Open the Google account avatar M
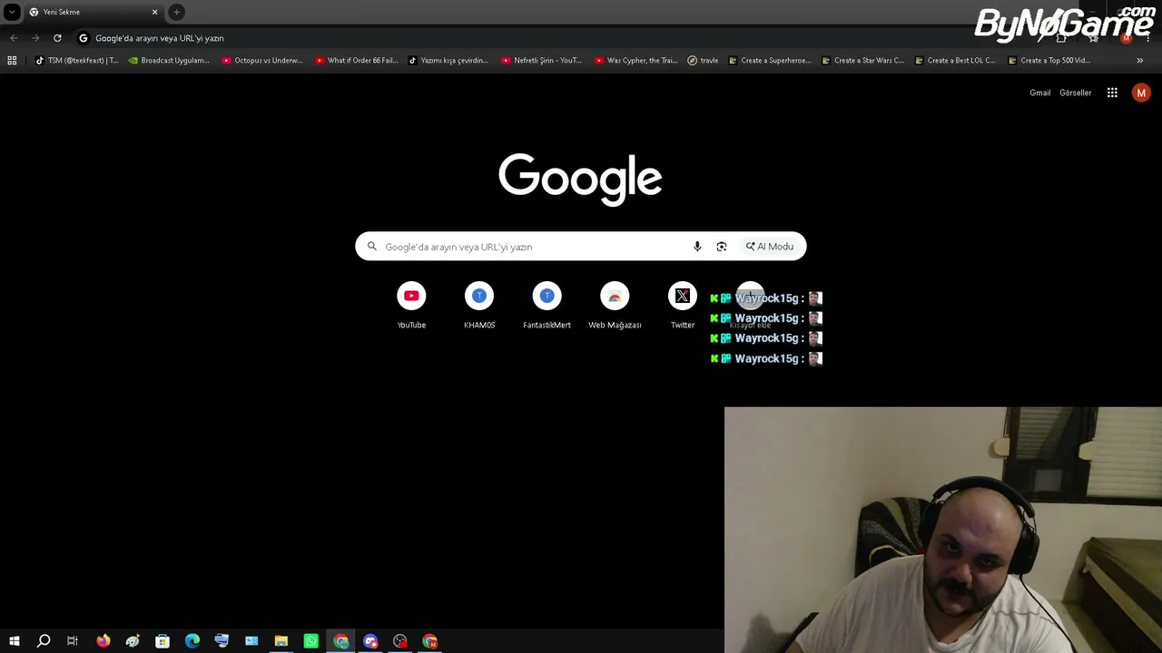 tap(1141, 93)
